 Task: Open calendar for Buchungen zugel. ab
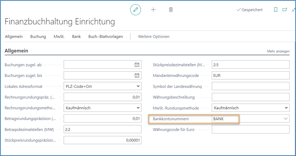click(x=137, y=65)
